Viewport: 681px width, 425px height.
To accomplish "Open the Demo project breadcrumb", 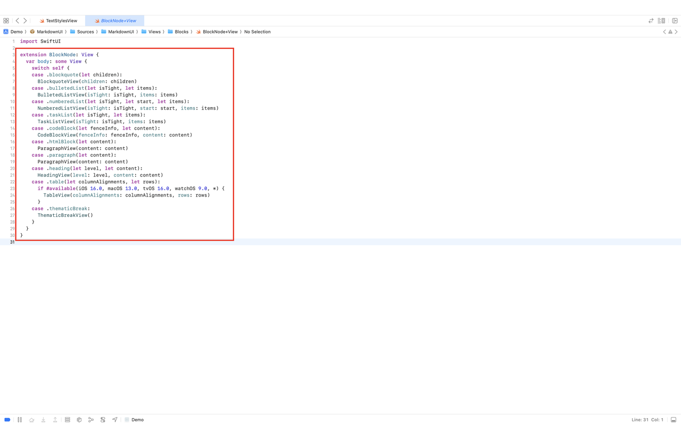I will point(13,32).
